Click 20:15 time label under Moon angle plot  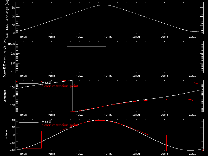tap(164, 76)
